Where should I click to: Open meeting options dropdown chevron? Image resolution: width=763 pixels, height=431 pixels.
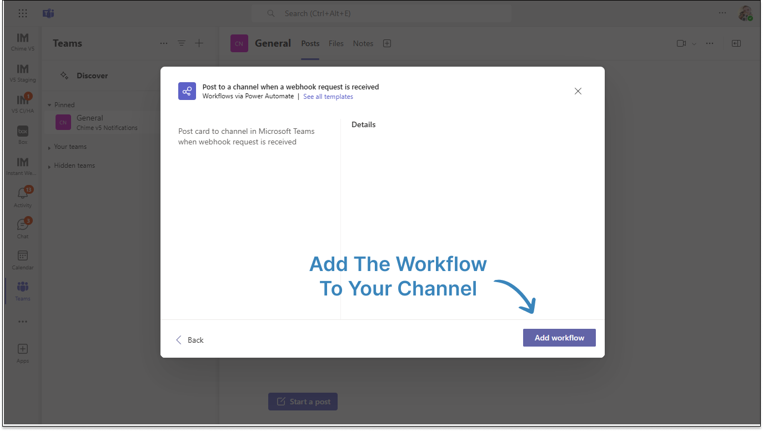tap(694, 44)
